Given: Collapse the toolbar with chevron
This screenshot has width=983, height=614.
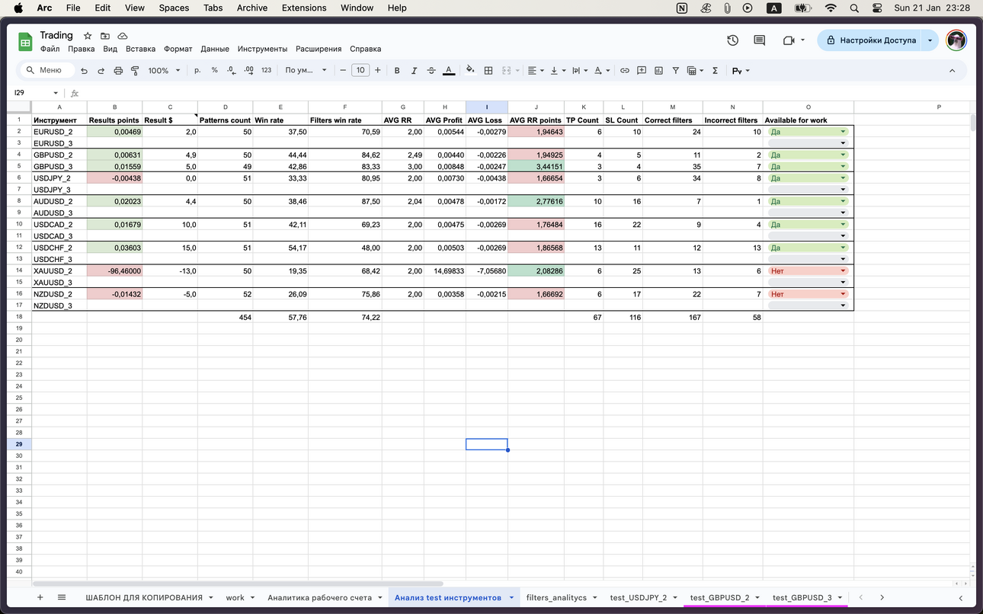Looking at the screenshot, I should (952, 70).
